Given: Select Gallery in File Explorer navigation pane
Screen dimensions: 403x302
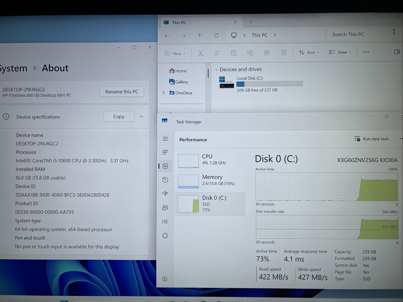Looking at the screenshot, I should coord(178,82).
